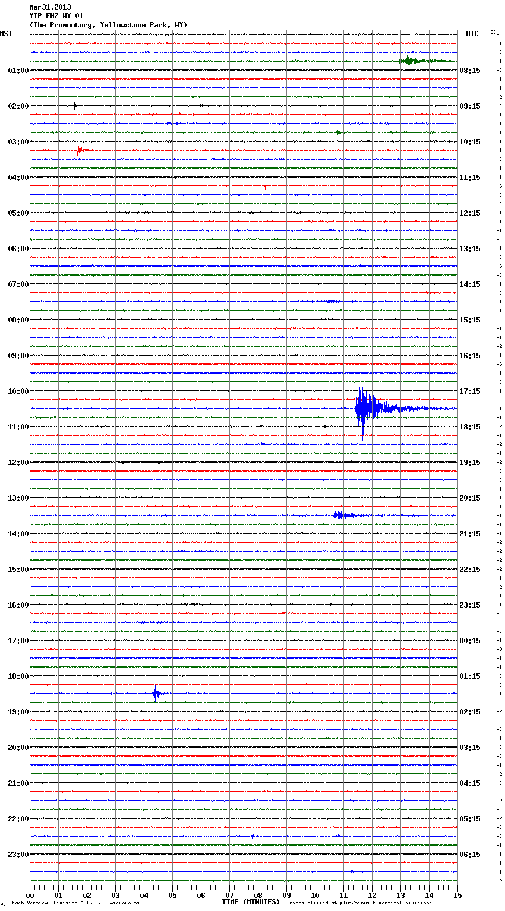Select the station code YTP EHZ WY 01
Viewport: 505px width, 911px height.
56,16
